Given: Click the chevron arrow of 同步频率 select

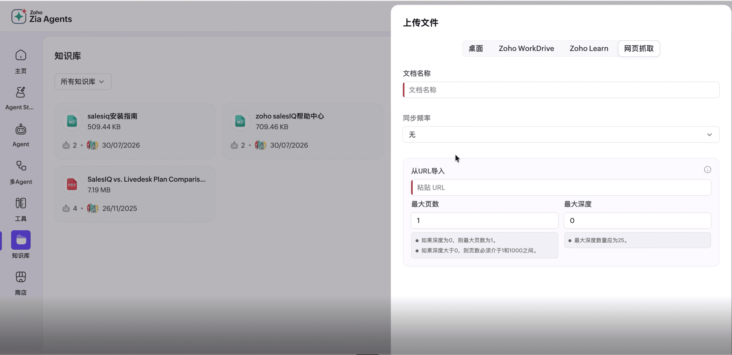Looking at the screenshot, I should (x=709, y=135).
